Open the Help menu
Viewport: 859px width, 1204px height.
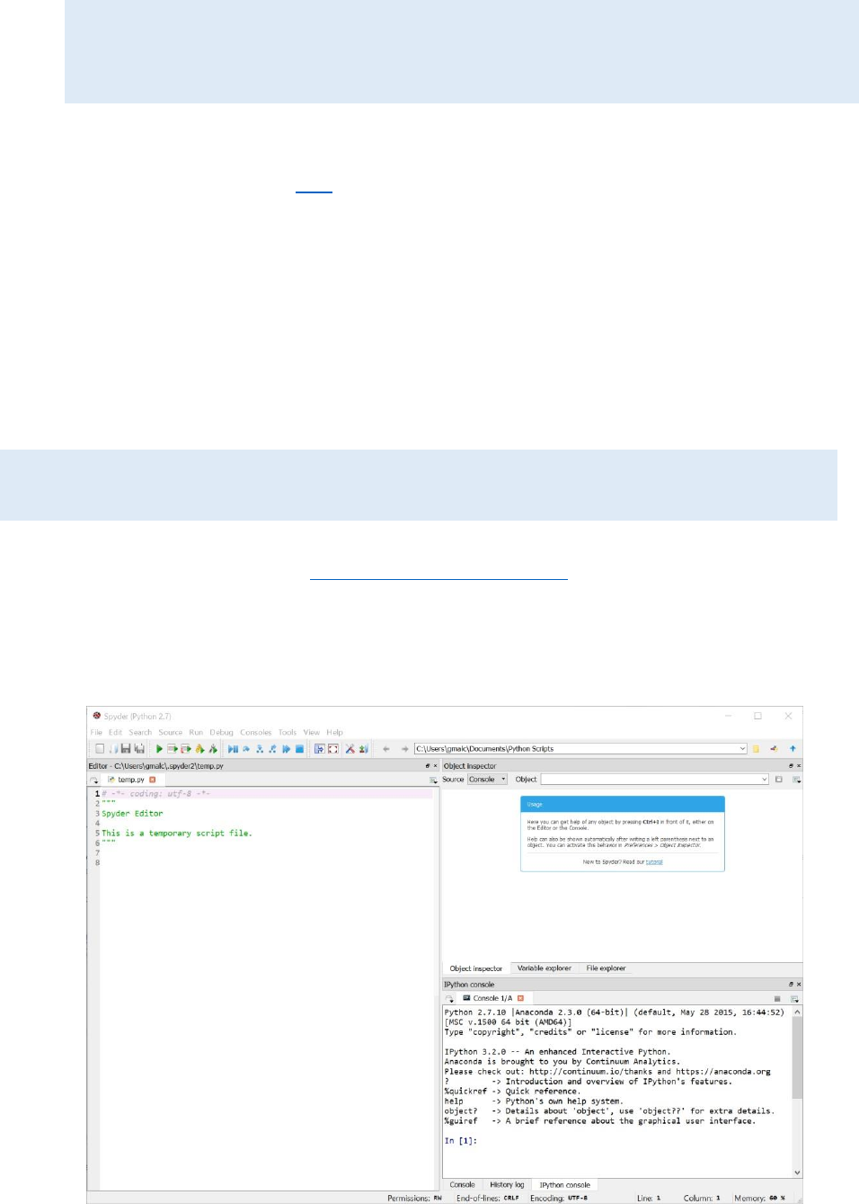pyautogui.click(x=334, y=732)
